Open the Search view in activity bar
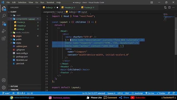The height and width of the screenshot is (100, 177). click(x=4, y=16)
